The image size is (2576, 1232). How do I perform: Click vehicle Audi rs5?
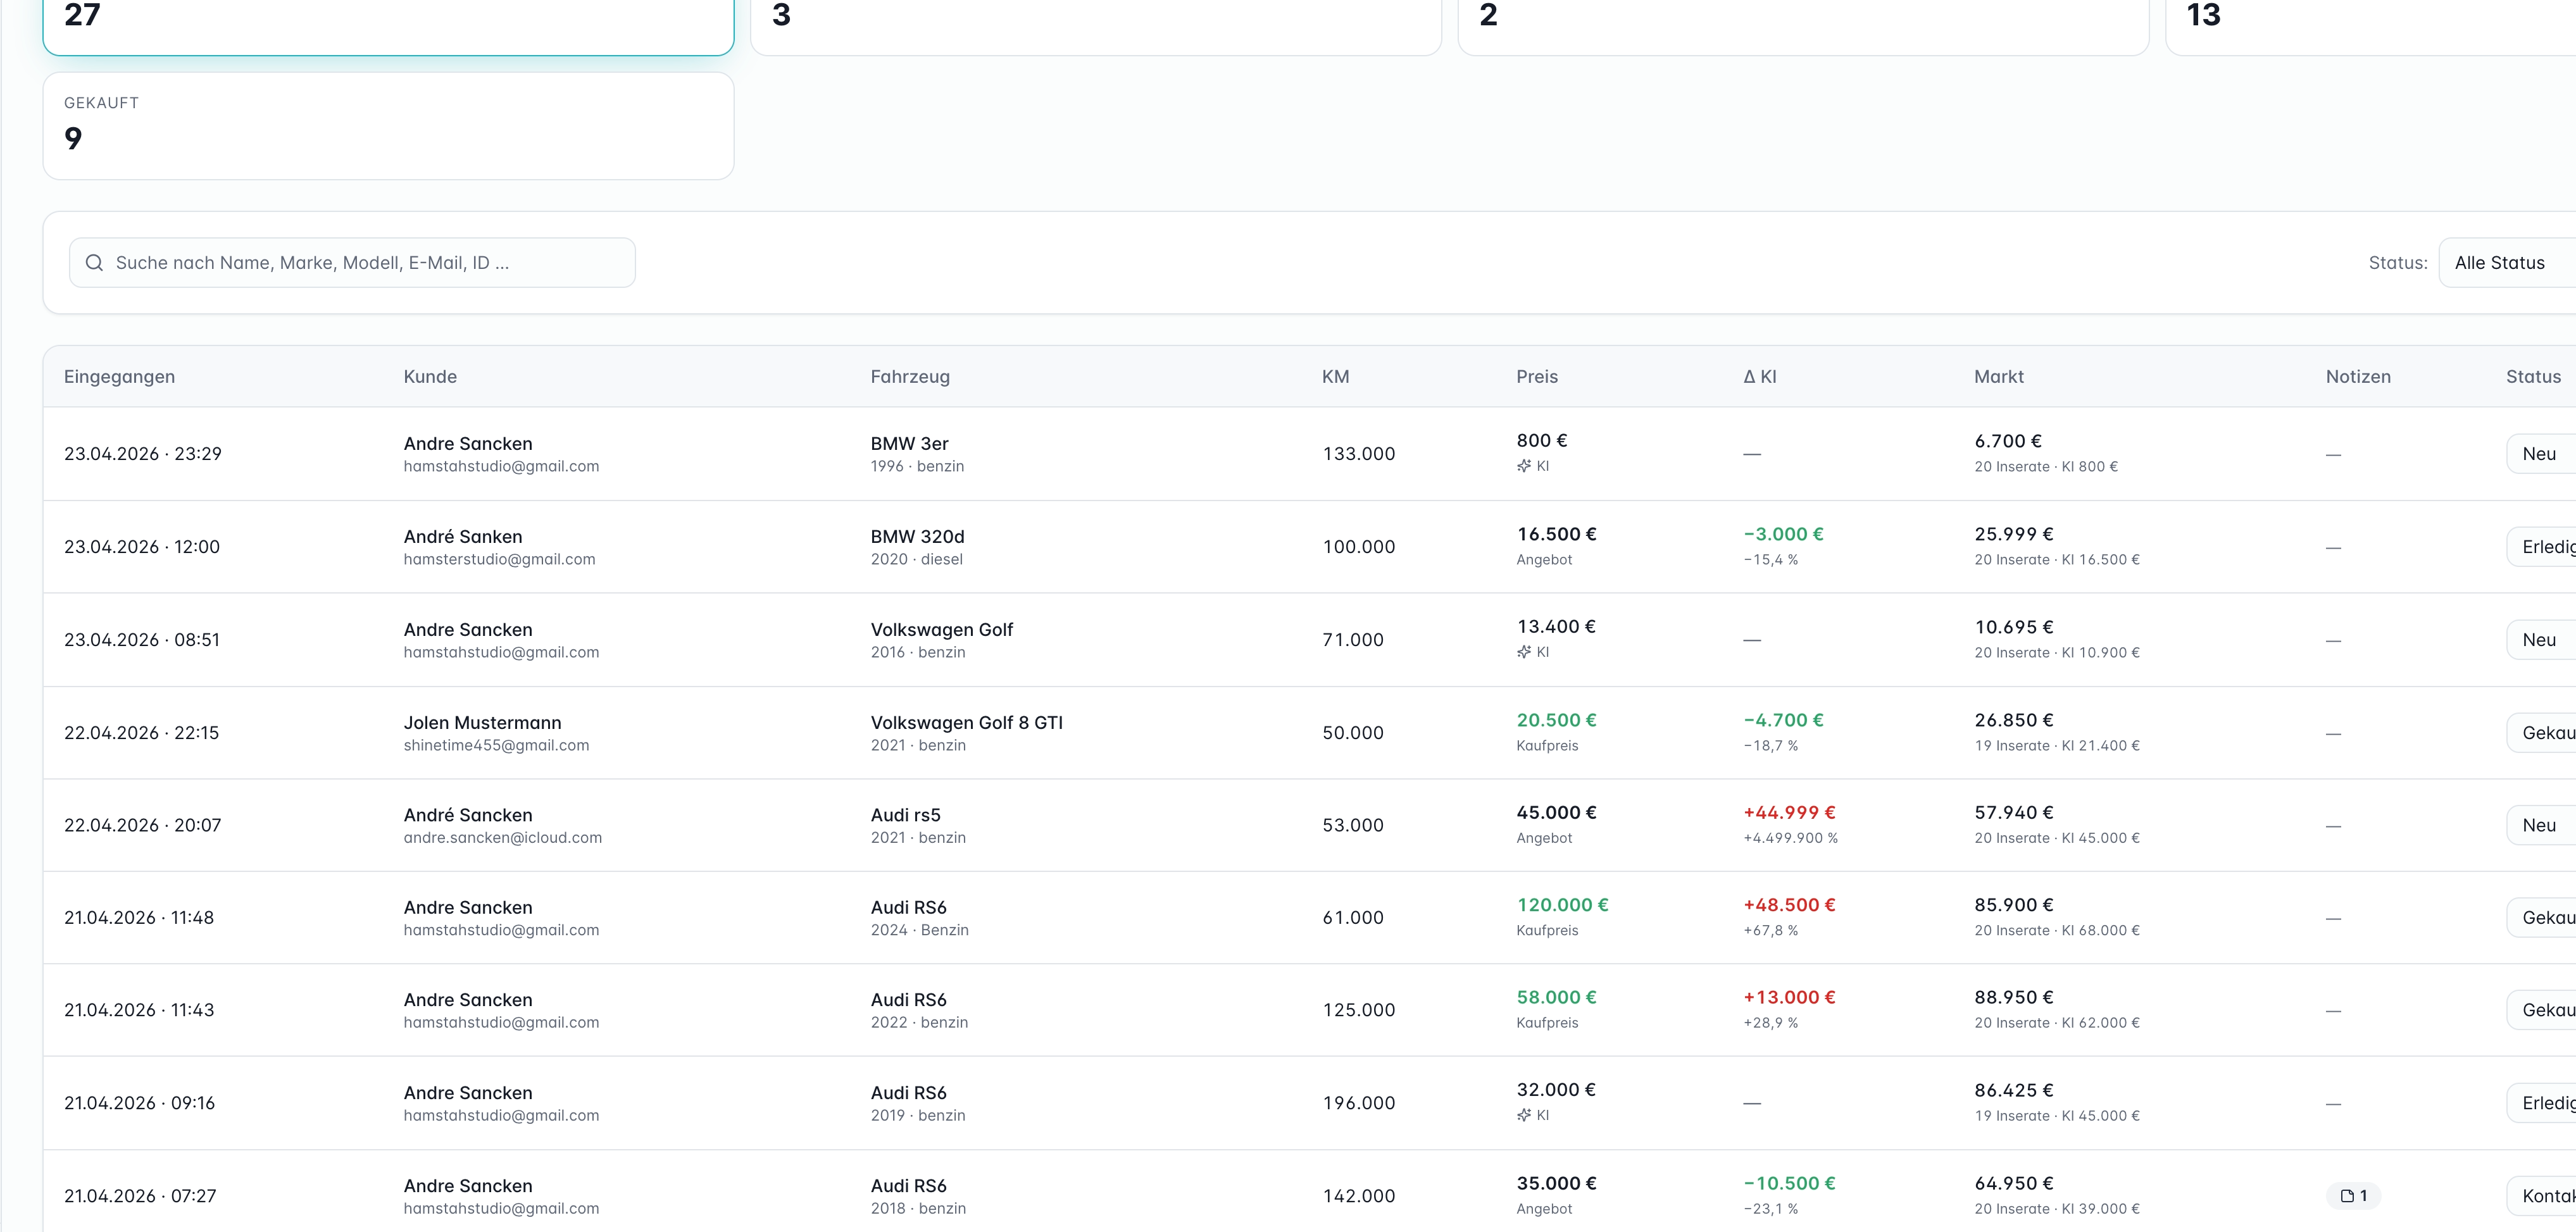coord(905,815)
